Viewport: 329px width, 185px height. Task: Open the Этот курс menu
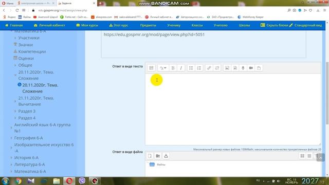(119, 25)
